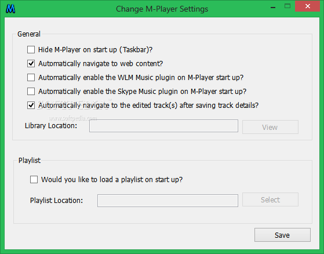
Task: Enable the WLM Music plugin checkbox
Action: coord(31,78)
